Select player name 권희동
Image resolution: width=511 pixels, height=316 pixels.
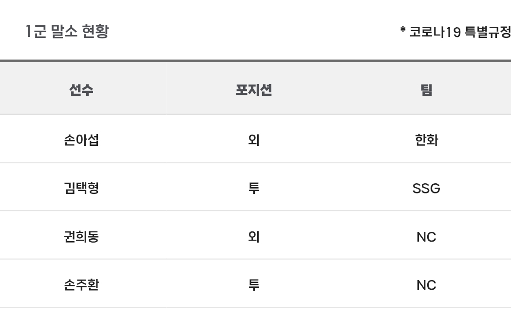(x=81, y=236)
